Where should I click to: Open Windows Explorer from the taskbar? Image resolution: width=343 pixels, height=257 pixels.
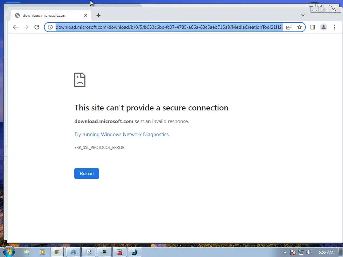point(27,252)
